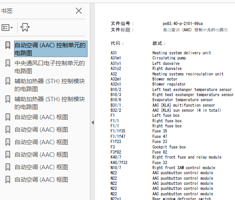
Task: Click code B10/6
Action: tap(116, 100)
